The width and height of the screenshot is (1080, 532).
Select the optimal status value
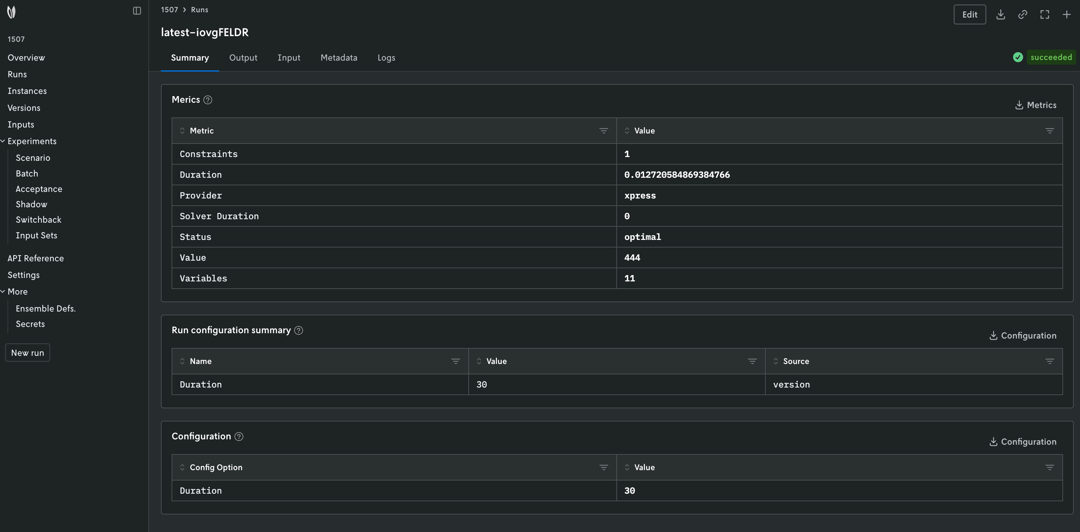pos(642,237)
